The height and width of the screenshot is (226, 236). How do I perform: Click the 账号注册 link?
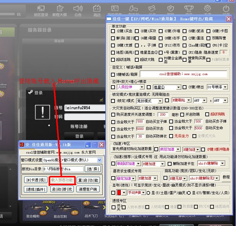79,126
